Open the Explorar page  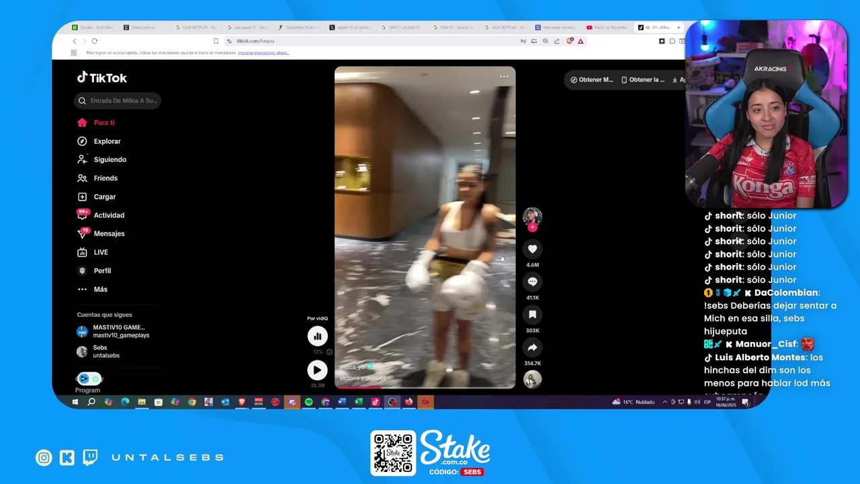(x=99, y=141)
